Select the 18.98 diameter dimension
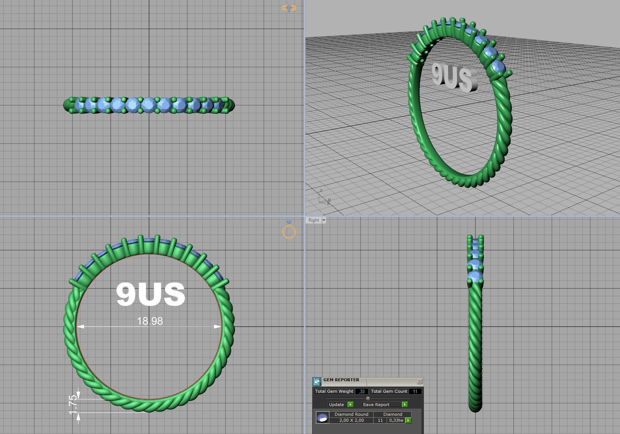620x434 pixels. click(x=150, y=321)
